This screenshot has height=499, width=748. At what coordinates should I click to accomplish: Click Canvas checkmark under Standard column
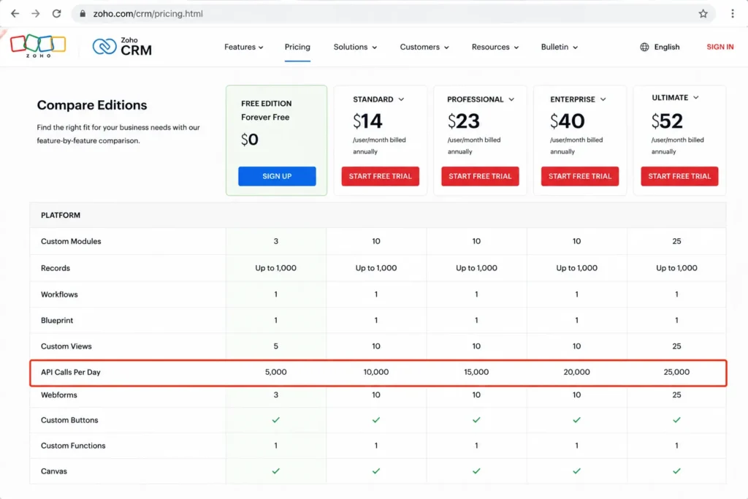(x=376, y=471)
